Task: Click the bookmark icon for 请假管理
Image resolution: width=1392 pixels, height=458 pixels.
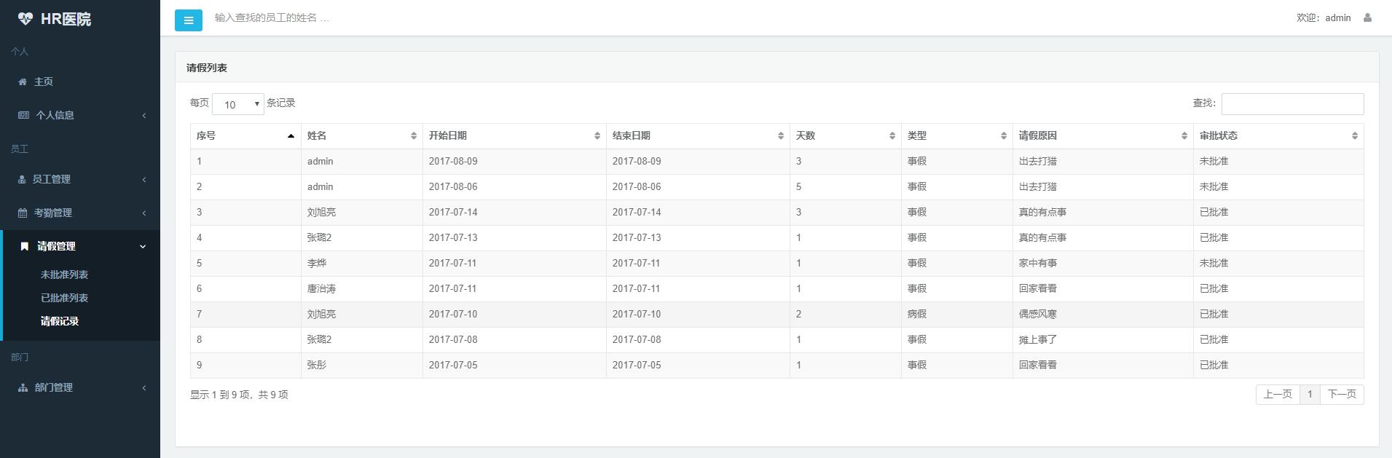Action: (24, 247)
